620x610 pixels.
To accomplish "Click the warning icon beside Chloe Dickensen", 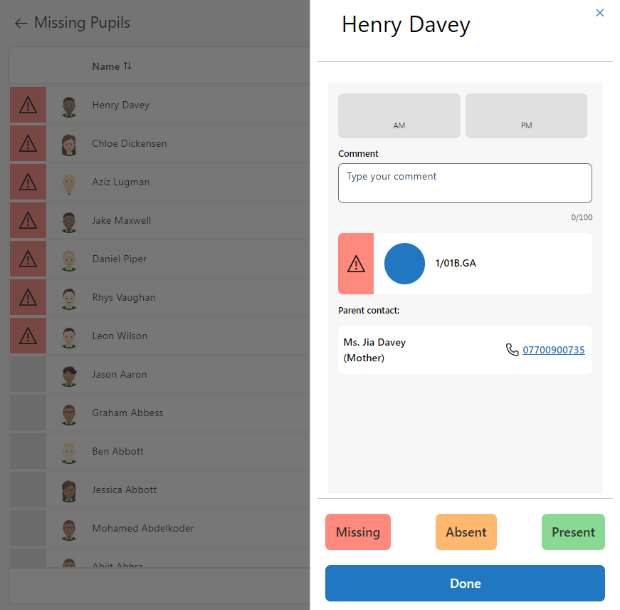I will pos(28,144).
